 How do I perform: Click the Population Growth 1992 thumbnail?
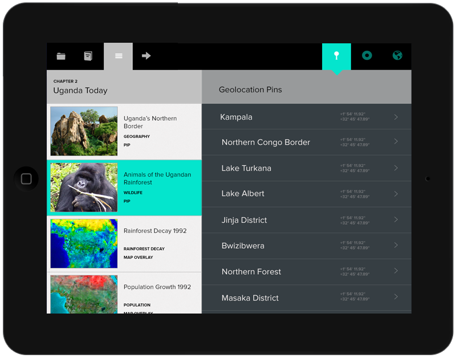coord(84,294)
